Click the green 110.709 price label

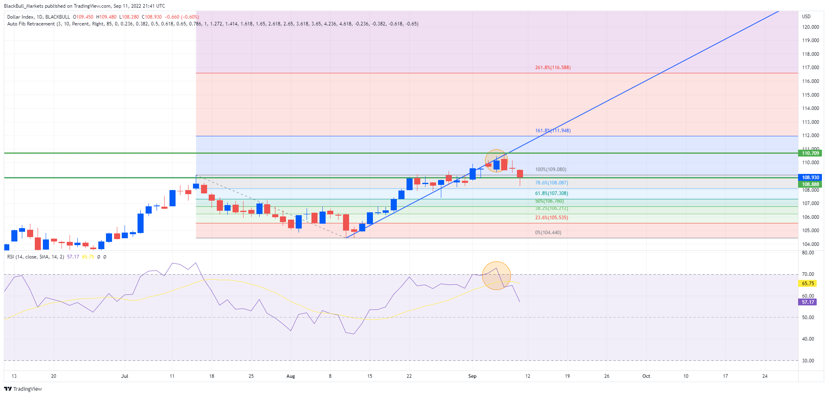click(x=811, y=153)
